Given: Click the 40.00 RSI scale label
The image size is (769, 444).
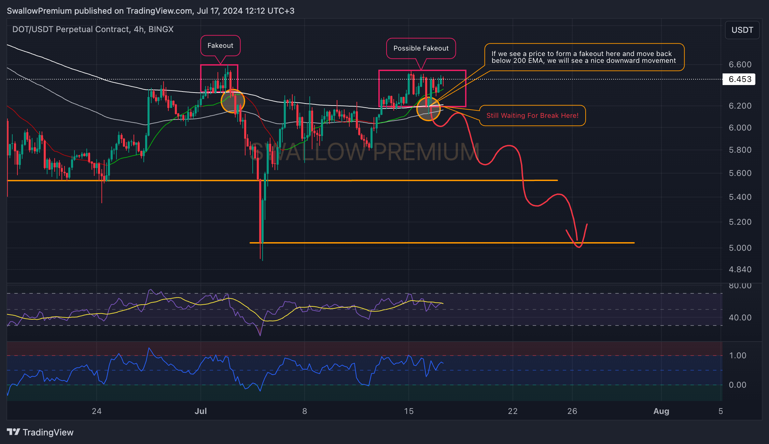Looking at the screenshot, I should [740, 318].
